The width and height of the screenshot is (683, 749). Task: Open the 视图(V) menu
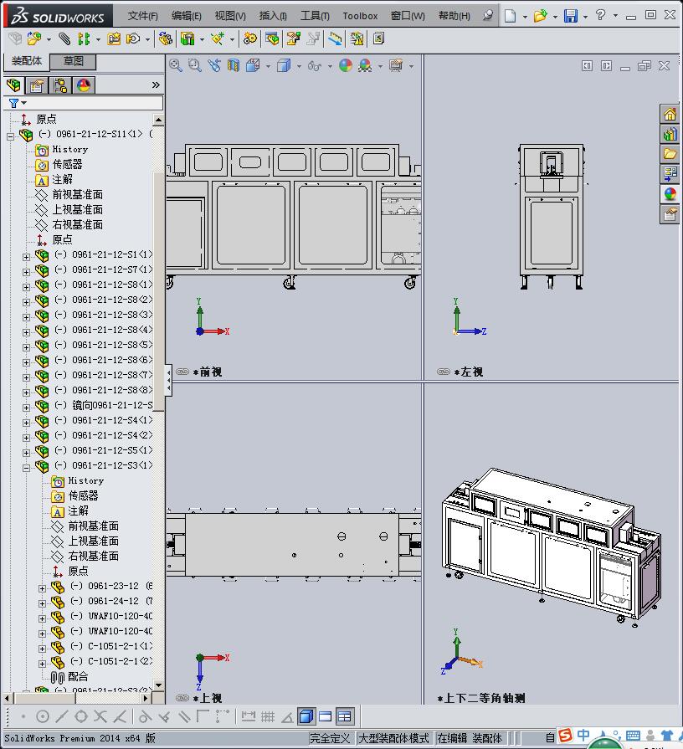pos(230,16)
